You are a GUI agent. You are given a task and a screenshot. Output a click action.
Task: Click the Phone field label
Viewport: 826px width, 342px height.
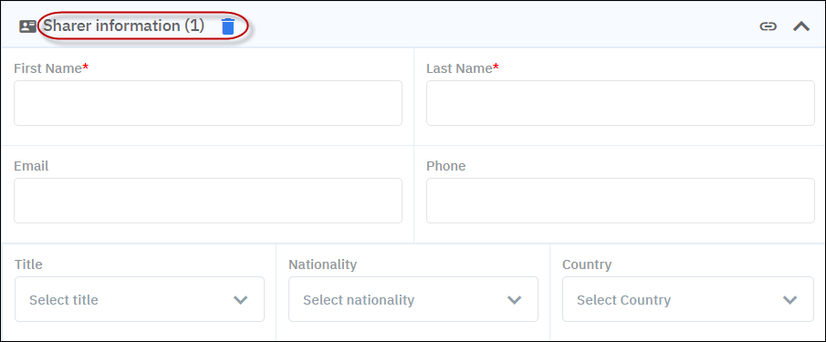445,166
